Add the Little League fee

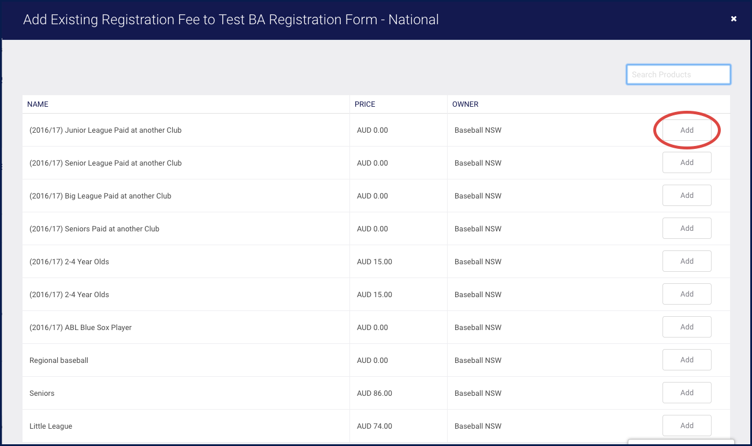tap(686, 426)
